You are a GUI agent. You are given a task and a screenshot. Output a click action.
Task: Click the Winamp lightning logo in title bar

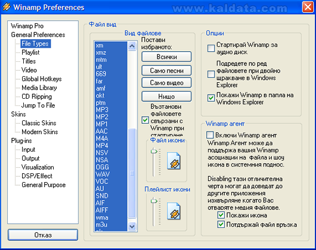(x=7, y=7)
